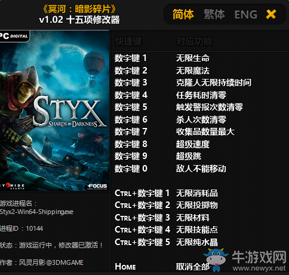Switch language to ENG
Image resolution: width=289 pixels, height=275 pixels.
[x=245, y=14]
